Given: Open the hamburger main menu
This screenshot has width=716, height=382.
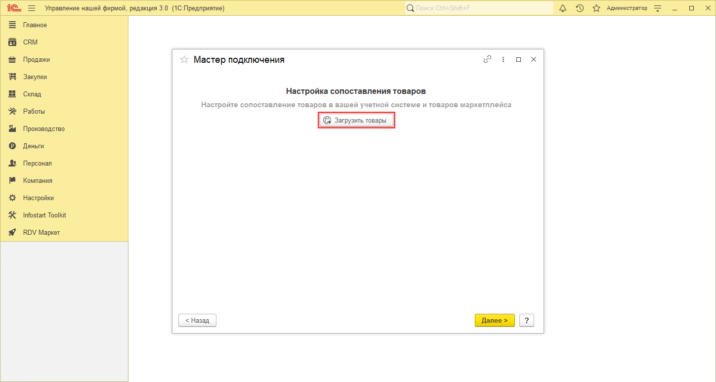Looking at the screenshot, I should click(32, 8).
